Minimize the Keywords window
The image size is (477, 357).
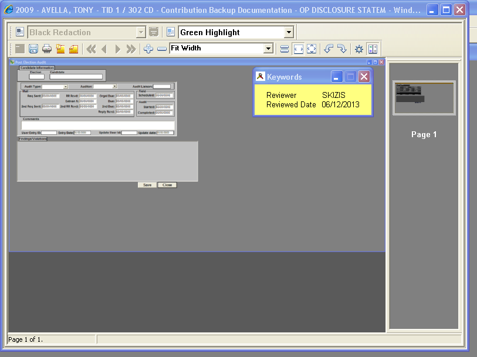tap(337, 77)
